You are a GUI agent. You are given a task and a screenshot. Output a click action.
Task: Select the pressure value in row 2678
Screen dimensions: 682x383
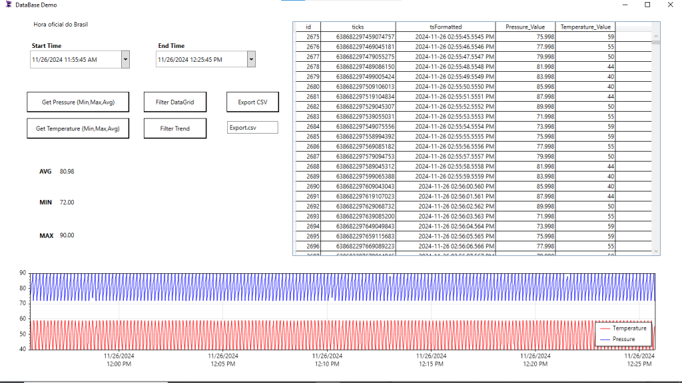[x=525, y=67]
